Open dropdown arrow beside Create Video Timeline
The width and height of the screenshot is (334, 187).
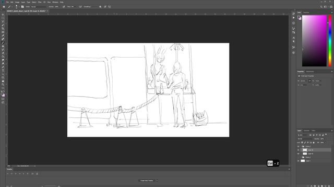coord(157,181)
